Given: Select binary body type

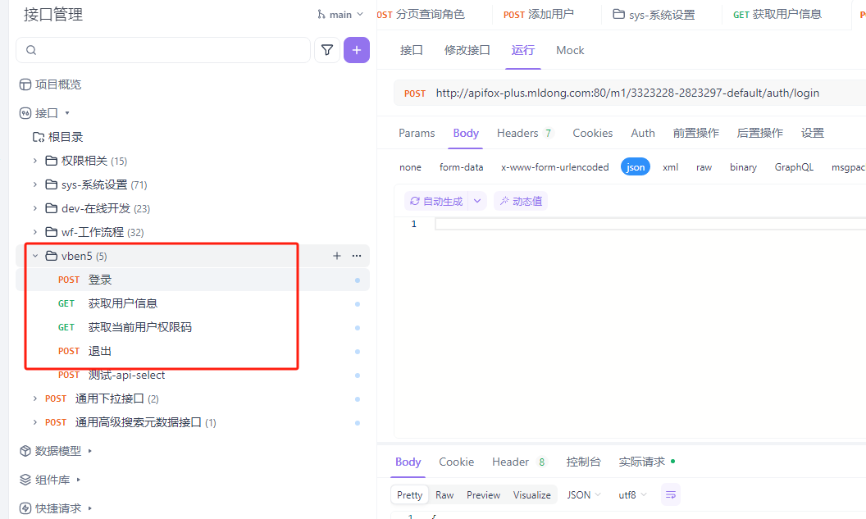Looking at the screenshot, I should [x=743, y=167].
